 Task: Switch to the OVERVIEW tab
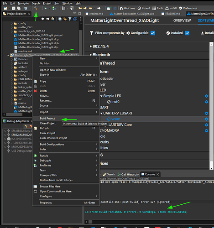pos(182,21)
